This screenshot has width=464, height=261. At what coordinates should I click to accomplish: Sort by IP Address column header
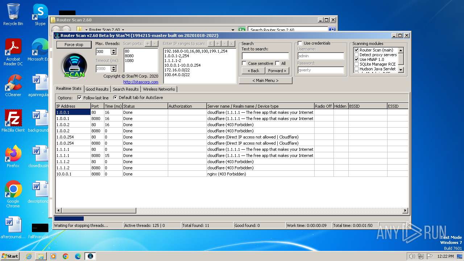click(73, 106)
